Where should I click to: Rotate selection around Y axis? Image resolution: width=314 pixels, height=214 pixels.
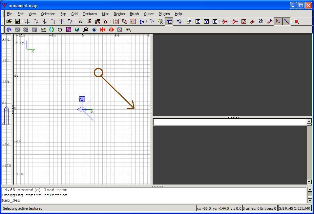point(53,21)
